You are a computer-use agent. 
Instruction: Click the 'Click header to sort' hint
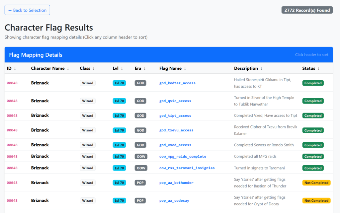311,55
